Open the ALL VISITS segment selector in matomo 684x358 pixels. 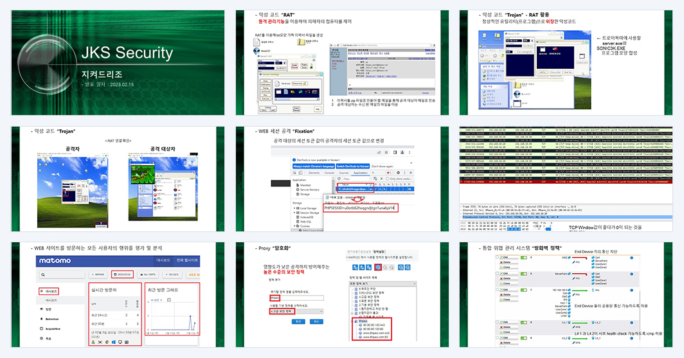(x=148, y=274)
